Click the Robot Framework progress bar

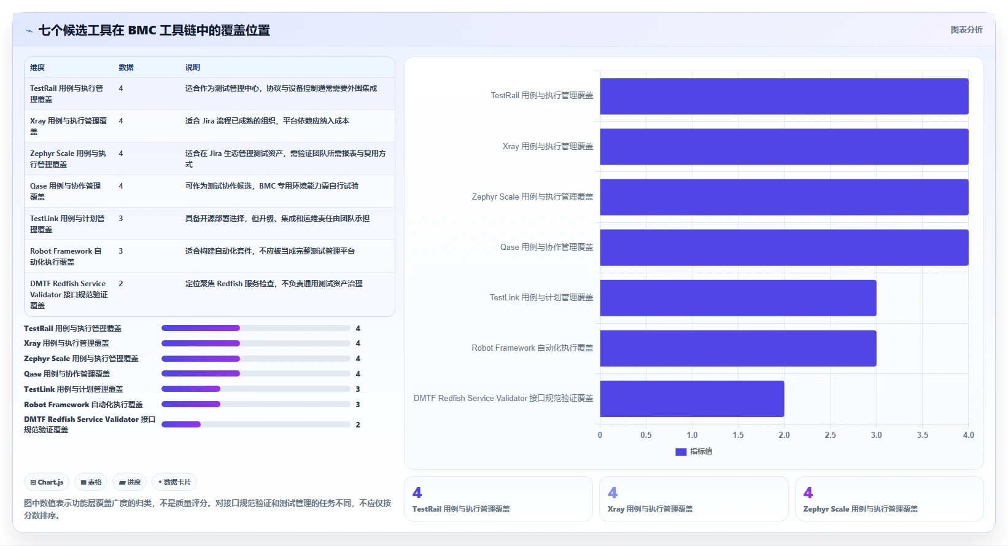[256, 404]
